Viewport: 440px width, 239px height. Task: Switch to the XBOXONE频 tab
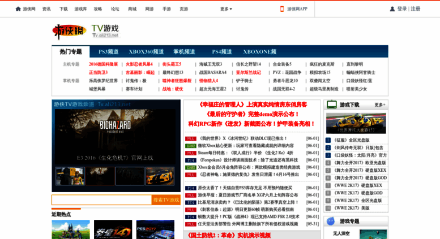[x=260, y=52]
